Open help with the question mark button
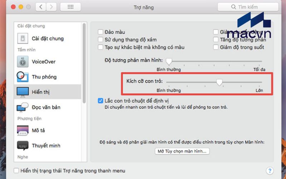The image size is (286, 179). point(270,171)
